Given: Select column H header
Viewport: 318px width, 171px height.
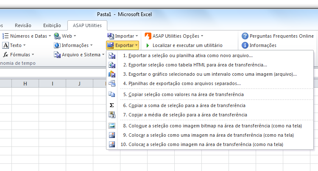Looking at the screenshot, I should click(x=25, y=83).
